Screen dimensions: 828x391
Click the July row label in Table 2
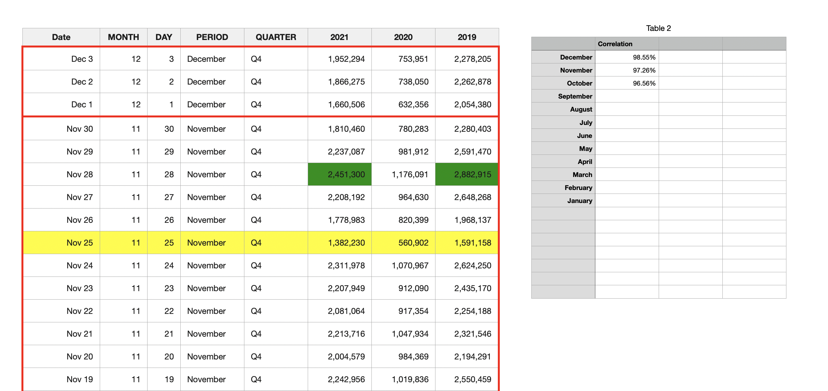(x=563, y=123)
